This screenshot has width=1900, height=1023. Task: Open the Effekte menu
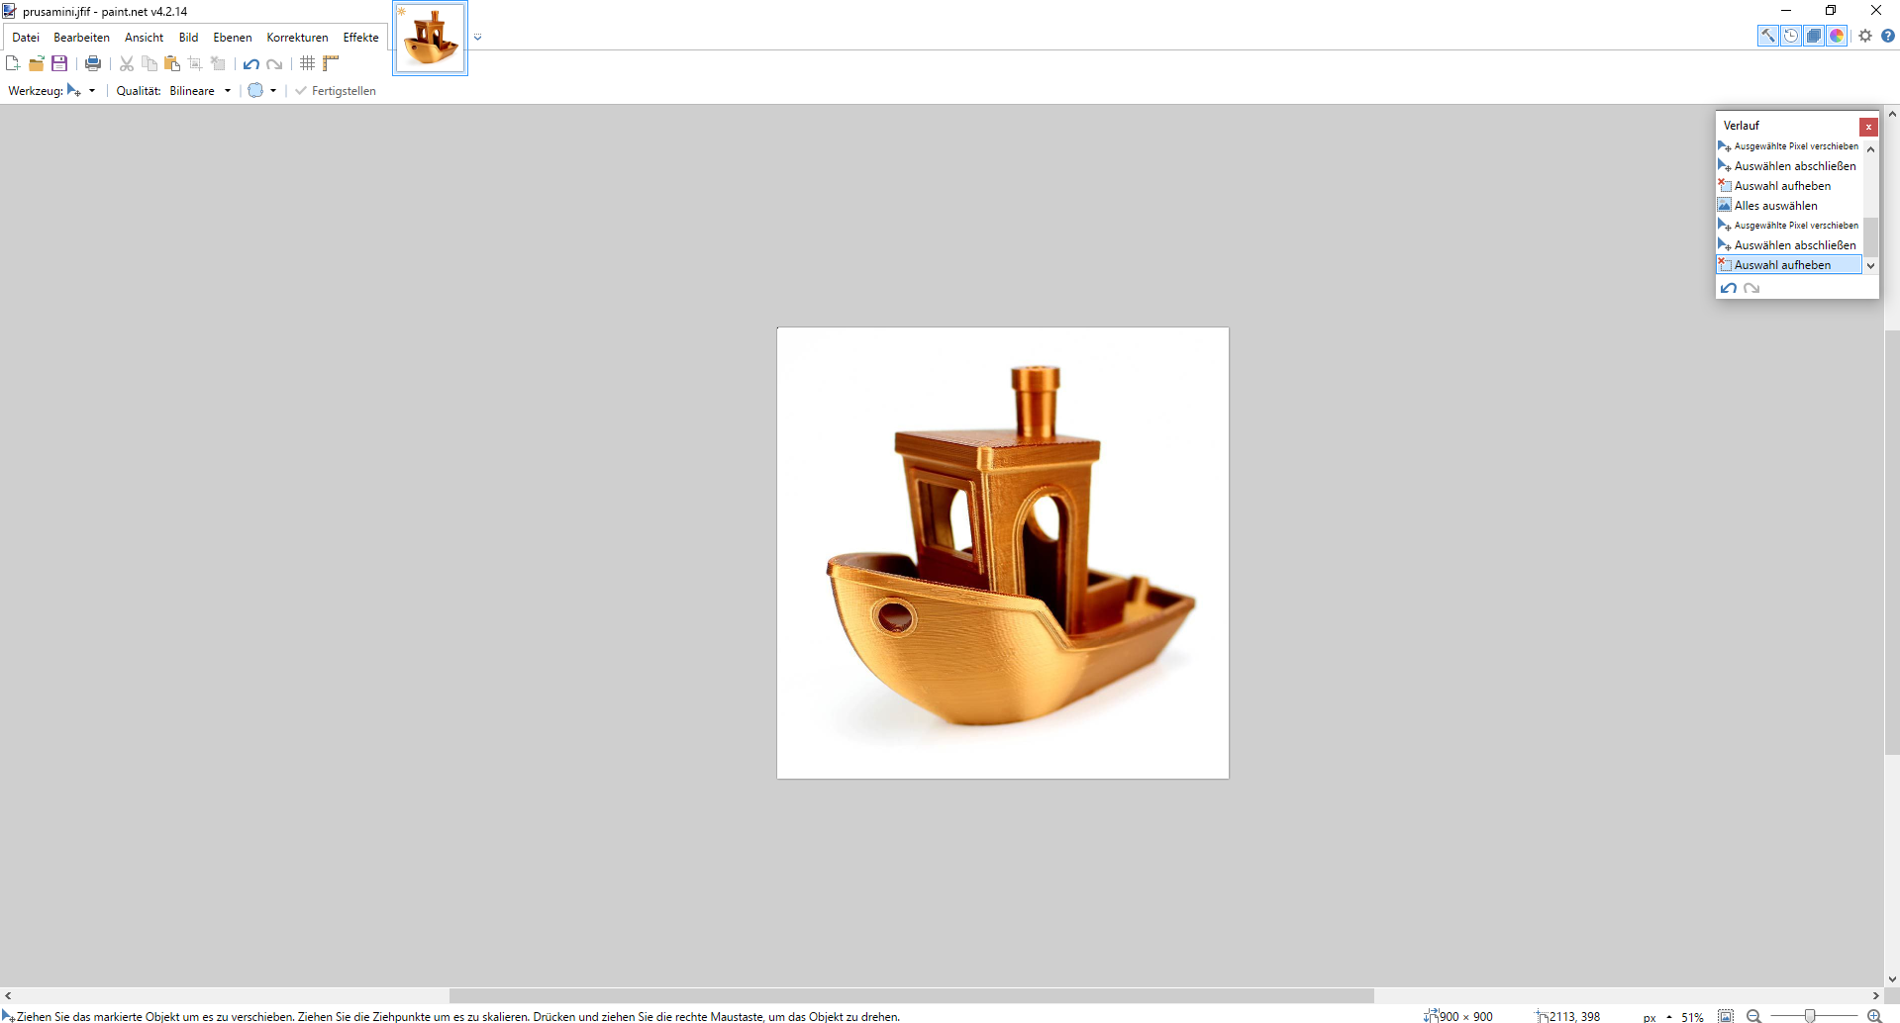pyautogui.click(x=360, y=38)
